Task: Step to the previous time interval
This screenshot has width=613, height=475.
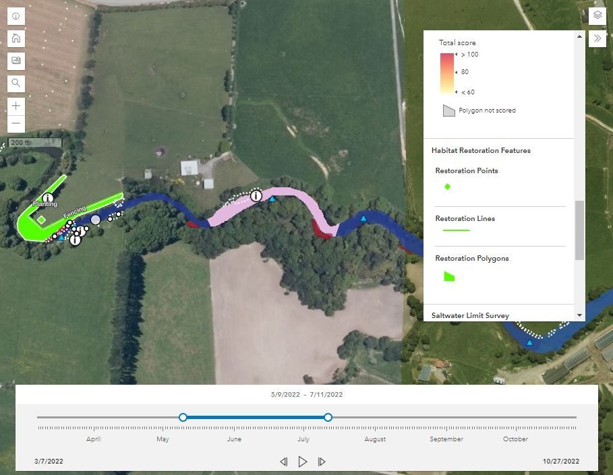Action: point(284,462)
